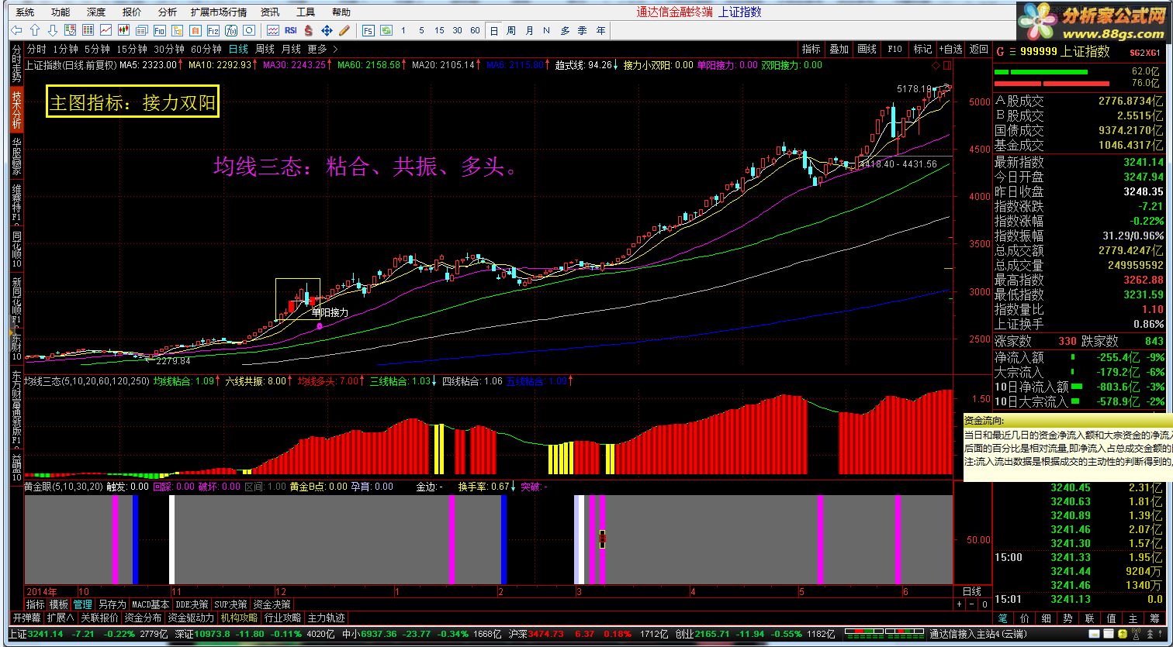Viewport: 1173px width, 647px height.
Task: Open the intraday line chart icon
Action: point(106,30)
